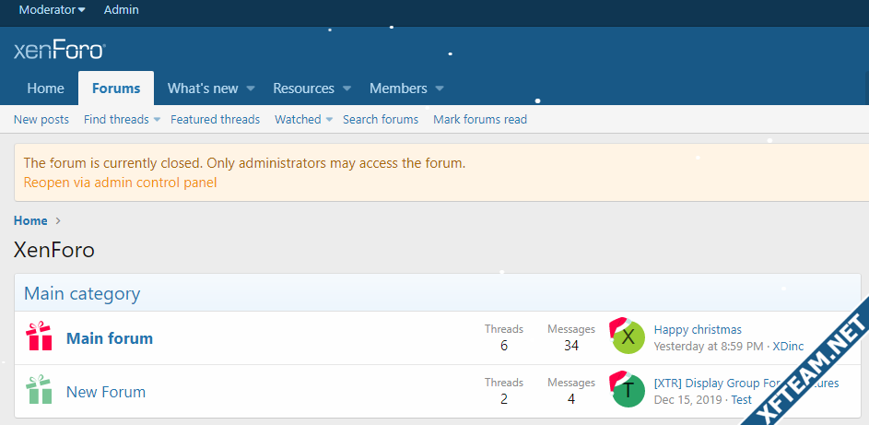Viewport: 869px width, 425px height.
Task: Click the forum closed notice text
Action: [x=244, y=163]
